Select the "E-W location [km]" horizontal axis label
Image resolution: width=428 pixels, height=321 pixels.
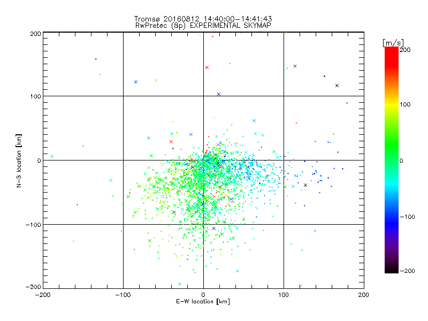pyautogui.click(x=203, y=302)
